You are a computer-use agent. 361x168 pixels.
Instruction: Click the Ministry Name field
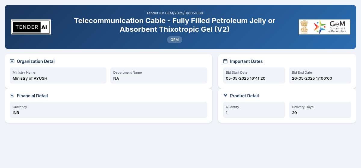(58, 75)
